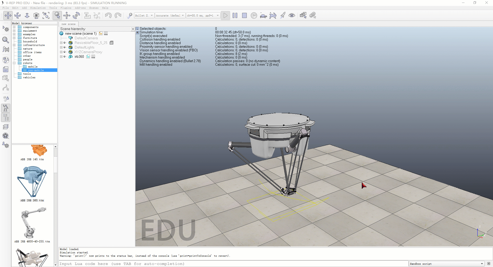Slow down simulation with turtle icon
This screenshot has width=493, height=267.
(x=263, y=15)
